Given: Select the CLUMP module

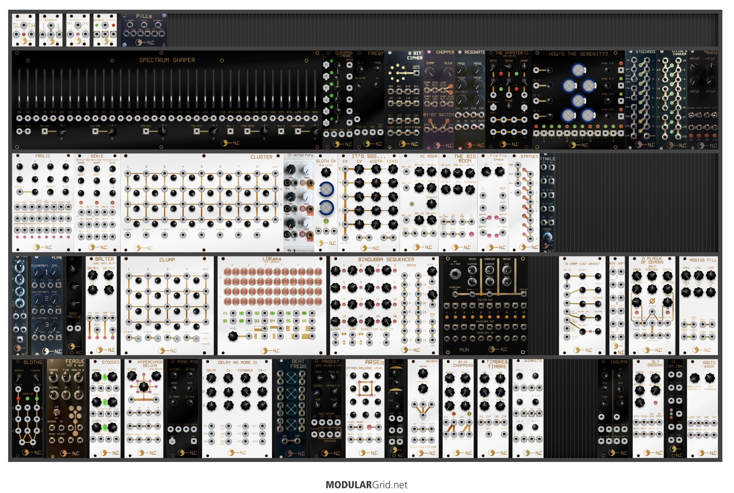Looking at the screenshot, I should click(167, 306).
